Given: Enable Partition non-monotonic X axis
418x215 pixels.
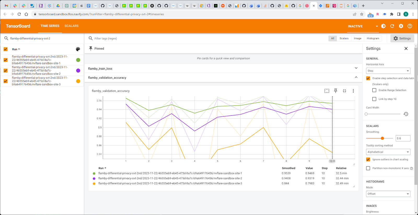Looking at the screenshot, I should point(368,168).
